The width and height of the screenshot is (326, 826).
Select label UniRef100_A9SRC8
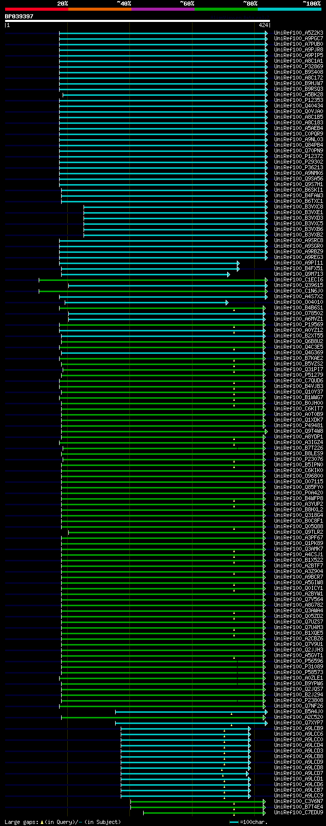tap(298, 241)
